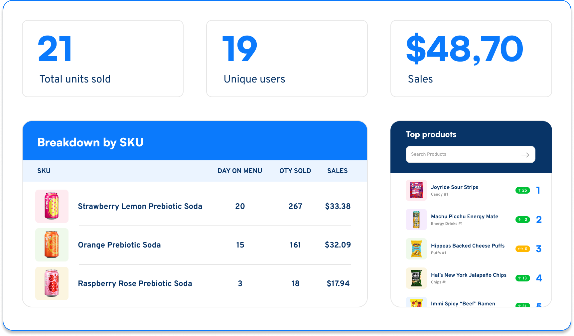The width and height of the screenshot is (574, 336).
Task: Open the Strawberry Lemon Prebiotic Soda row name
Action: [x=140, y=206]
